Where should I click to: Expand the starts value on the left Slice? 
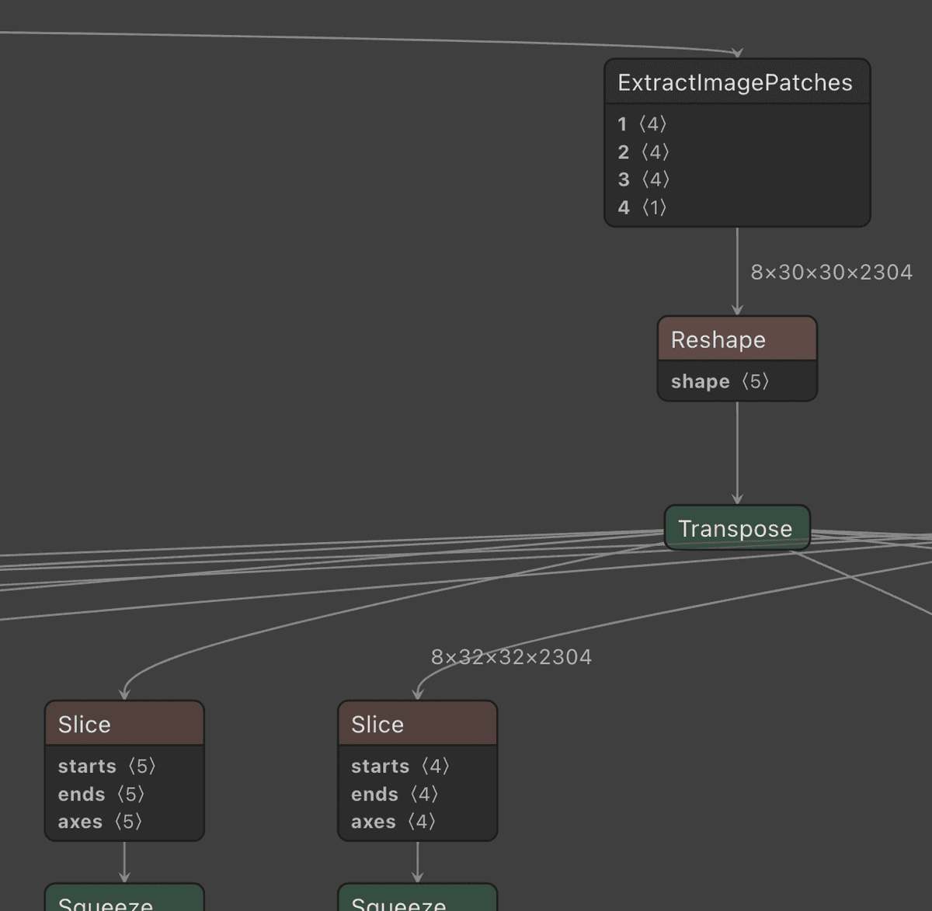click(107, 766)
